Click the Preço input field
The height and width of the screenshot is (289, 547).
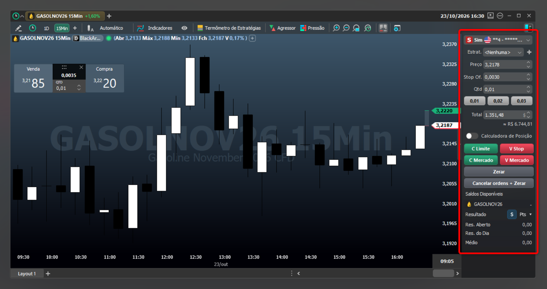(x=508, y=64)
